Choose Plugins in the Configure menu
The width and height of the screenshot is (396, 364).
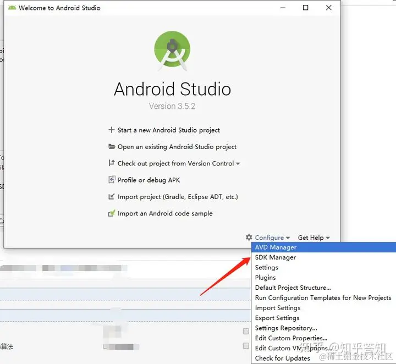tap(323, 278)
